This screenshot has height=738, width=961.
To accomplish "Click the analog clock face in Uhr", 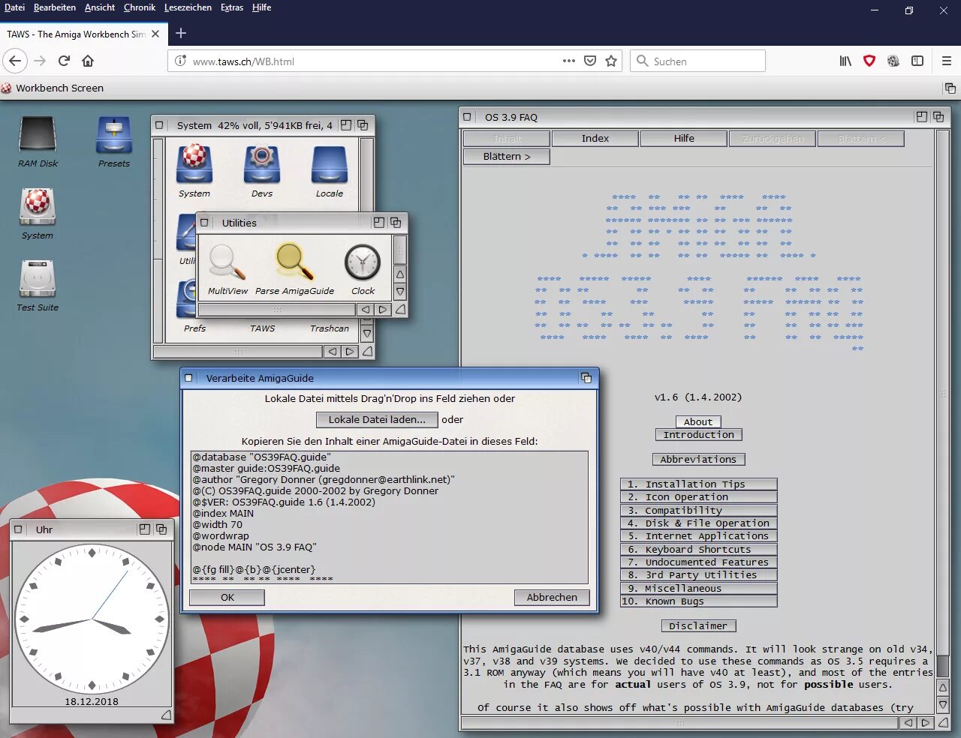I will pyautogui.click(x=92, y=619).
